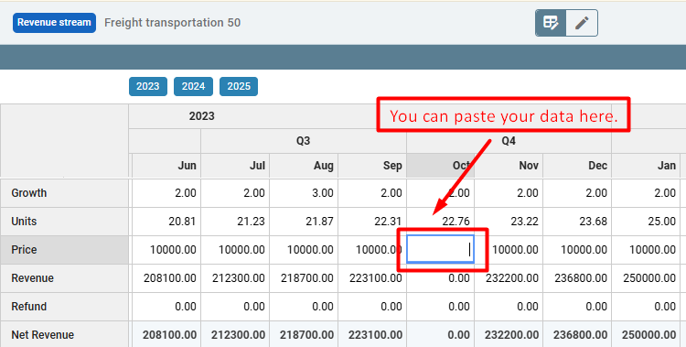Viewport: 686px width, 347px height.
Task: Select the Units row header
Action: pyautogui.click(x=64, y=222)
